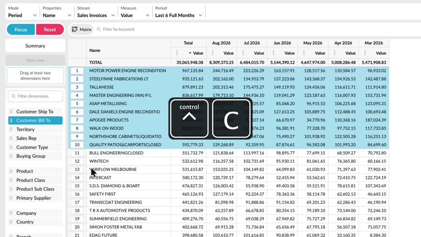This screenshot has width=421, height=237.
Task: Open the Summary tab
Action: [x=35, y=45]
